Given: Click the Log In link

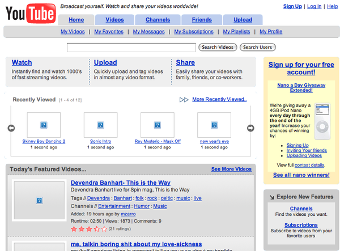Looking at the screenshot, I should click(x=314, y=6).
